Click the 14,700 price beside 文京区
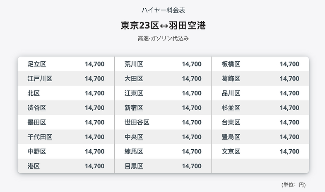 coord(289,151)
